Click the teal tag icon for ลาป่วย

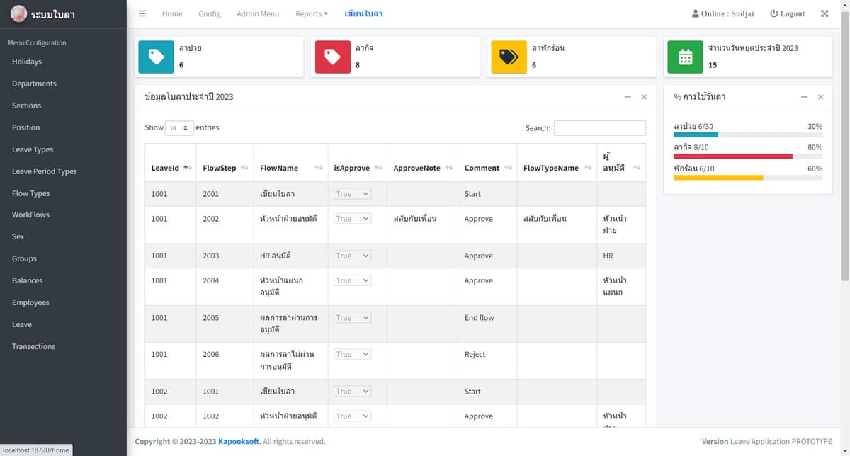coord(156,57)
